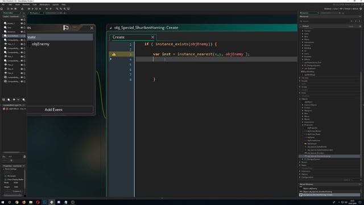
Task: Collapse the Default resource view expander
Action: [x=301, y=26]
